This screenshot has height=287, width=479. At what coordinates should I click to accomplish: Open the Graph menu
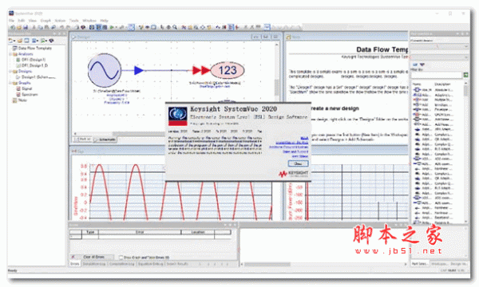46,21
